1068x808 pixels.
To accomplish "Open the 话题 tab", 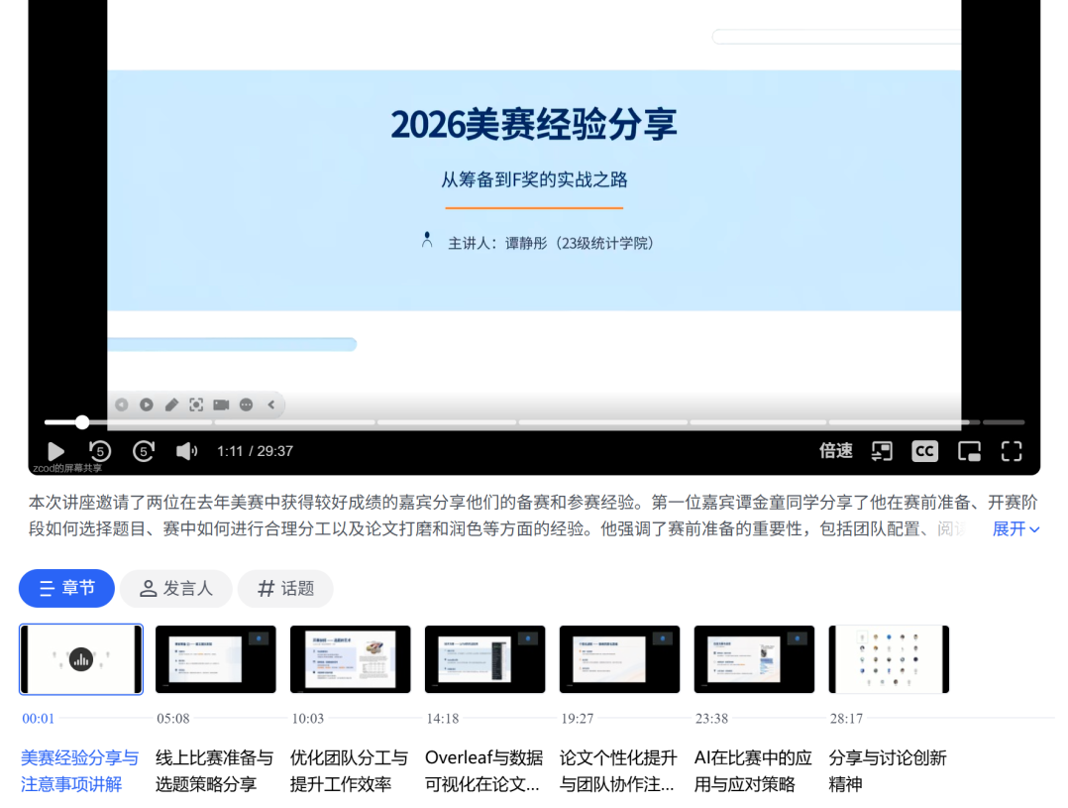I will click(x=285, y=589).
